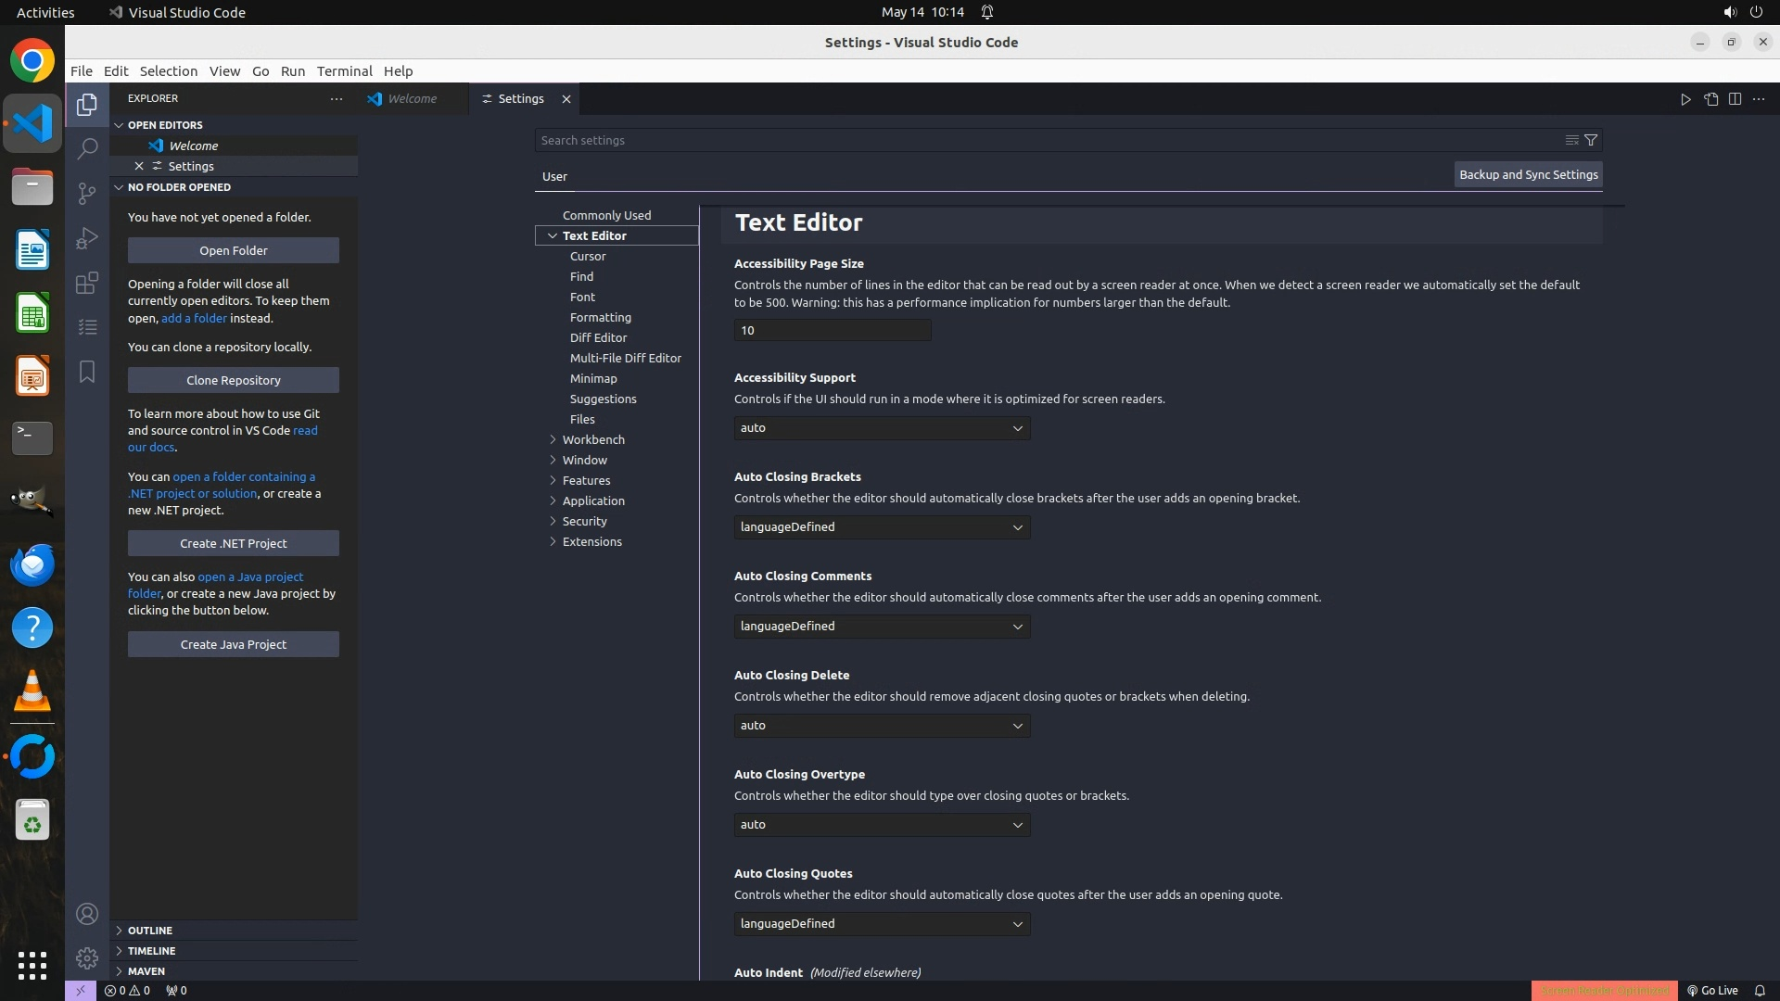Open the Accounts icon in activity bar
The height and width of the screenshot is (1001, 1780).
tap(87, 914)
